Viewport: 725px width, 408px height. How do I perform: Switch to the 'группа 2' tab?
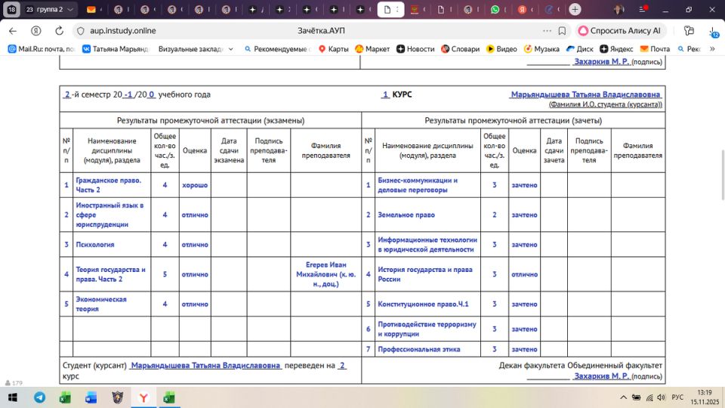point(49,10)
